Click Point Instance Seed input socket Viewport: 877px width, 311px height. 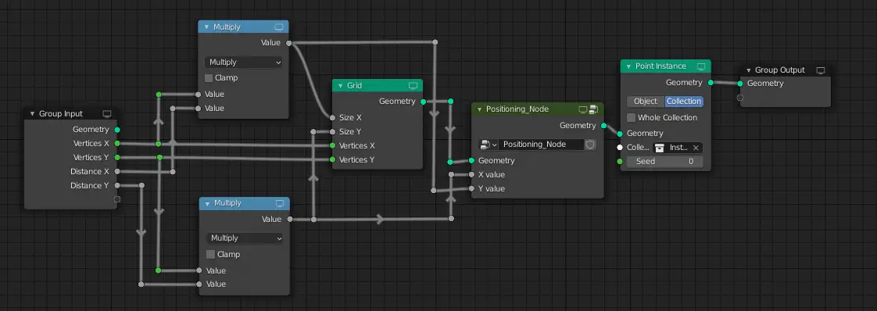click(621, 161)
